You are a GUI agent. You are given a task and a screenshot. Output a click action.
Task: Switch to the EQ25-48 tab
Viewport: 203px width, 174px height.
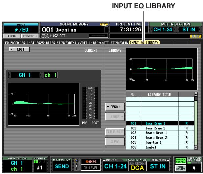(43, 43)
